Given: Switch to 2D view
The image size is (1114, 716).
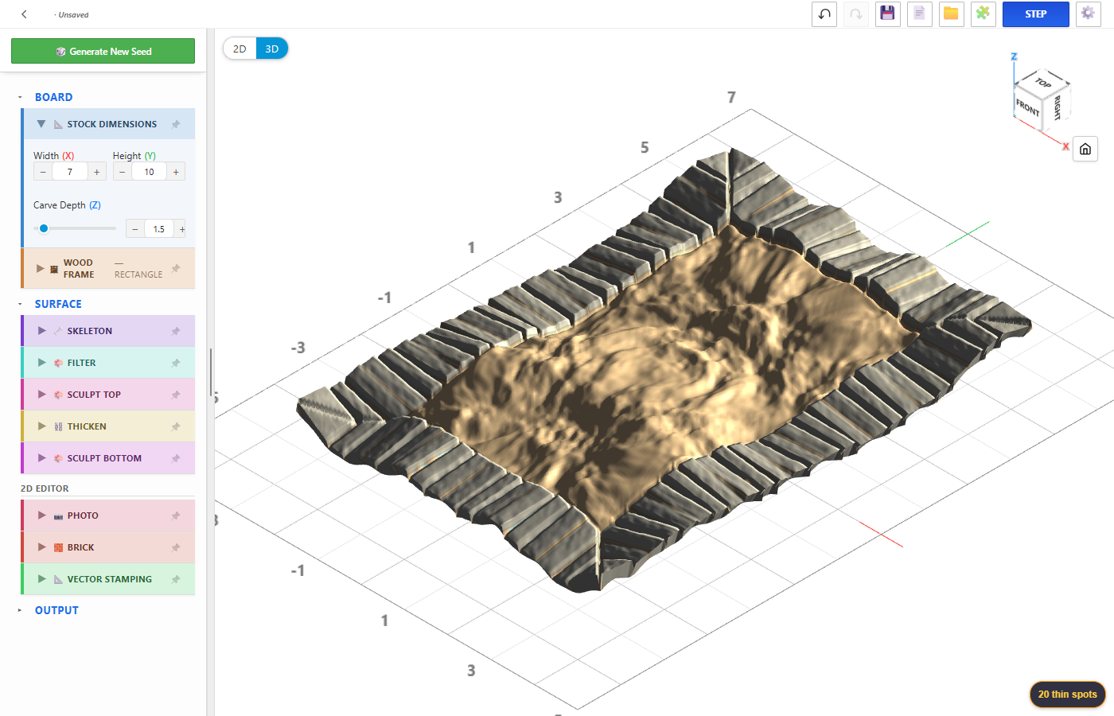Looking at the screenshot, I should [240, 49].
